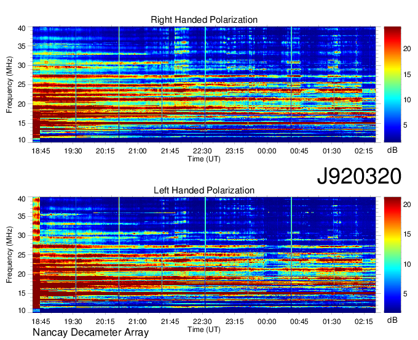The height and width of the screenshot is (340, 418).
Task: Click Time (UT) label under Left Handed plot
Action: [204, 330]
